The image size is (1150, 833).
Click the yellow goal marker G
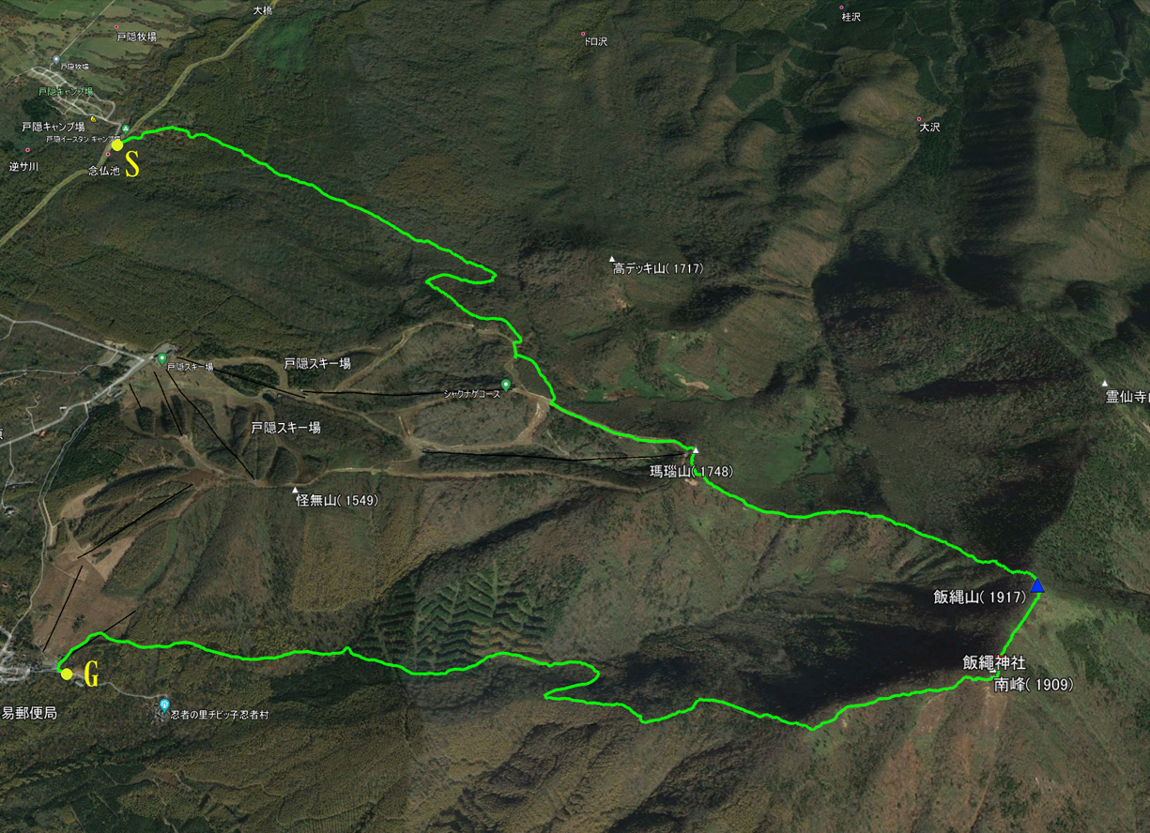[x=66, y=674]
